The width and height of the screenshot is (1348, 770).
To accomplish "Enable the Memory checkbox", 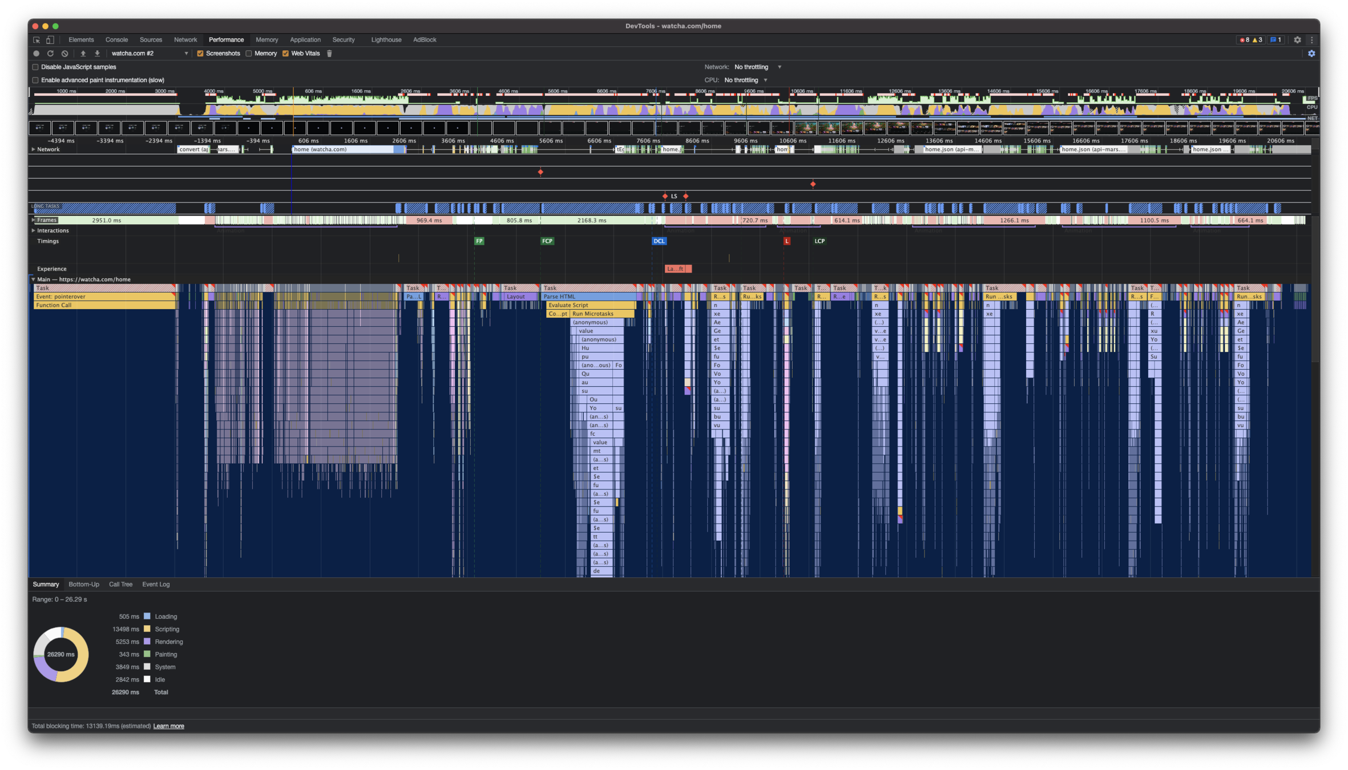I will [249, 54].
